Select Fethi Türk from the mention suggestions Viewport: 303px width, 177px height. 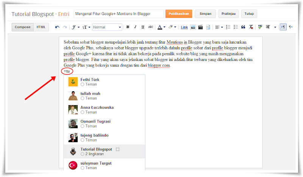(x=105, y=82)
